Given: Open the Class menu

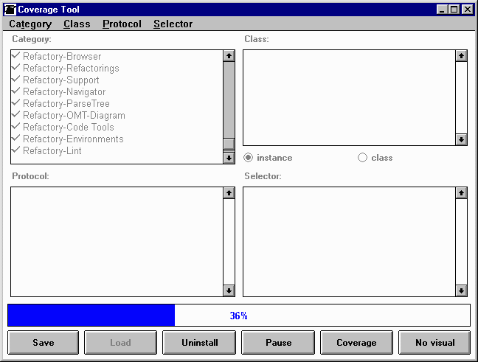Looking at the screenshot, I should tap(77, 24).
